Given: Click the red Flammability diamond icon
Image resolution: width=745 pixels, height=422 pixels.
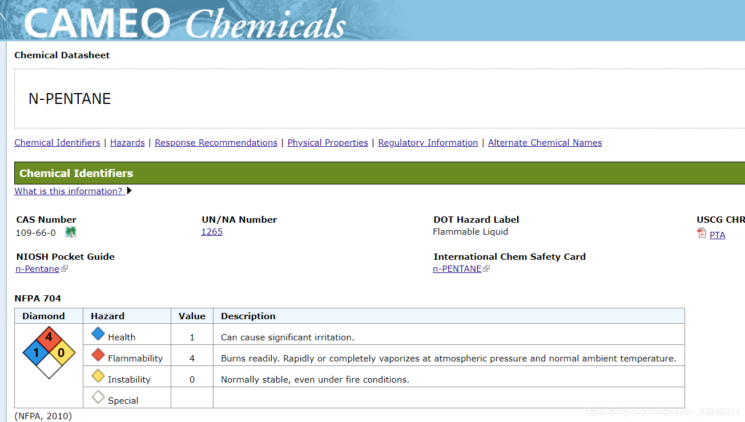Looking at the screenshot, I should [x=98, y=355].
